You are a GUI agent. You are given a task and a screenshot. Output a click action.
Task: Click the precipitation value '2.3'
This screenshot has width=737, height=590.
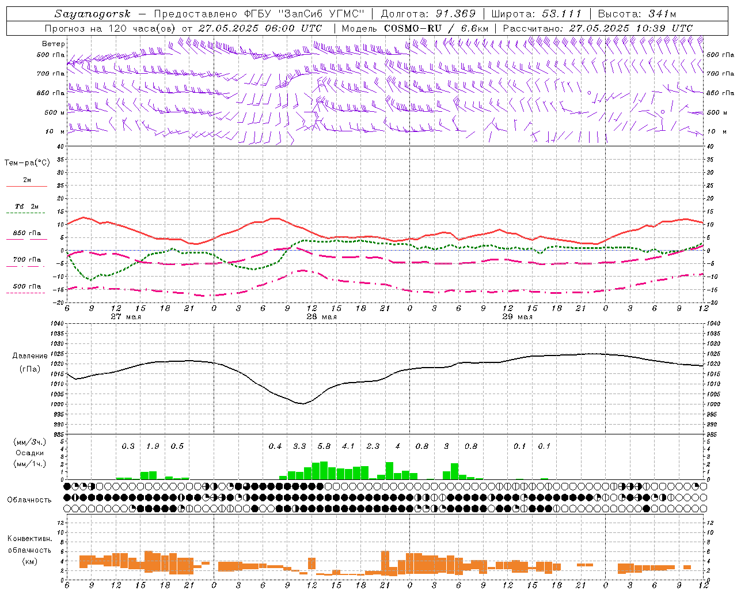[373, 446]
